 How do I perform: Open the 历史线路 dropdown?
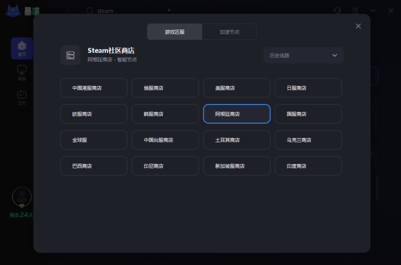pos(303,55)
